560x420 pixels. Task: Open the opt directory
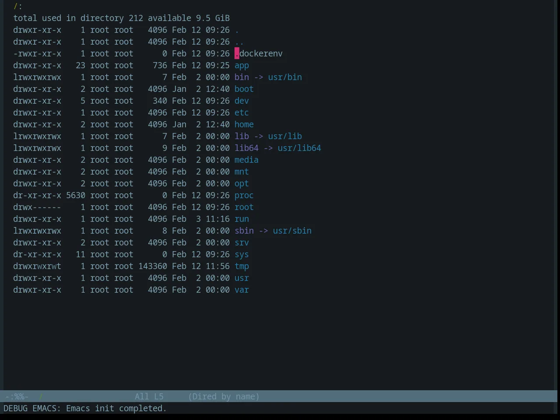[x=241, y=184]
